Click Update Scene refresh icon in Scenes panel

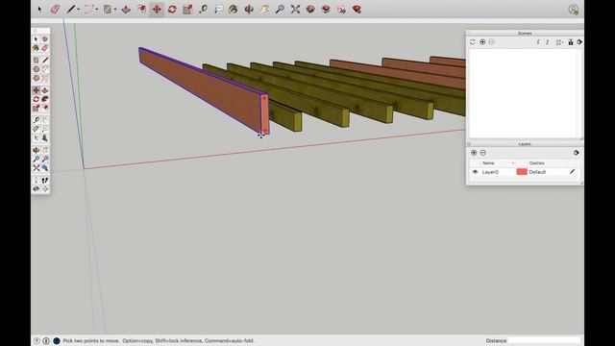pos(473,42)
